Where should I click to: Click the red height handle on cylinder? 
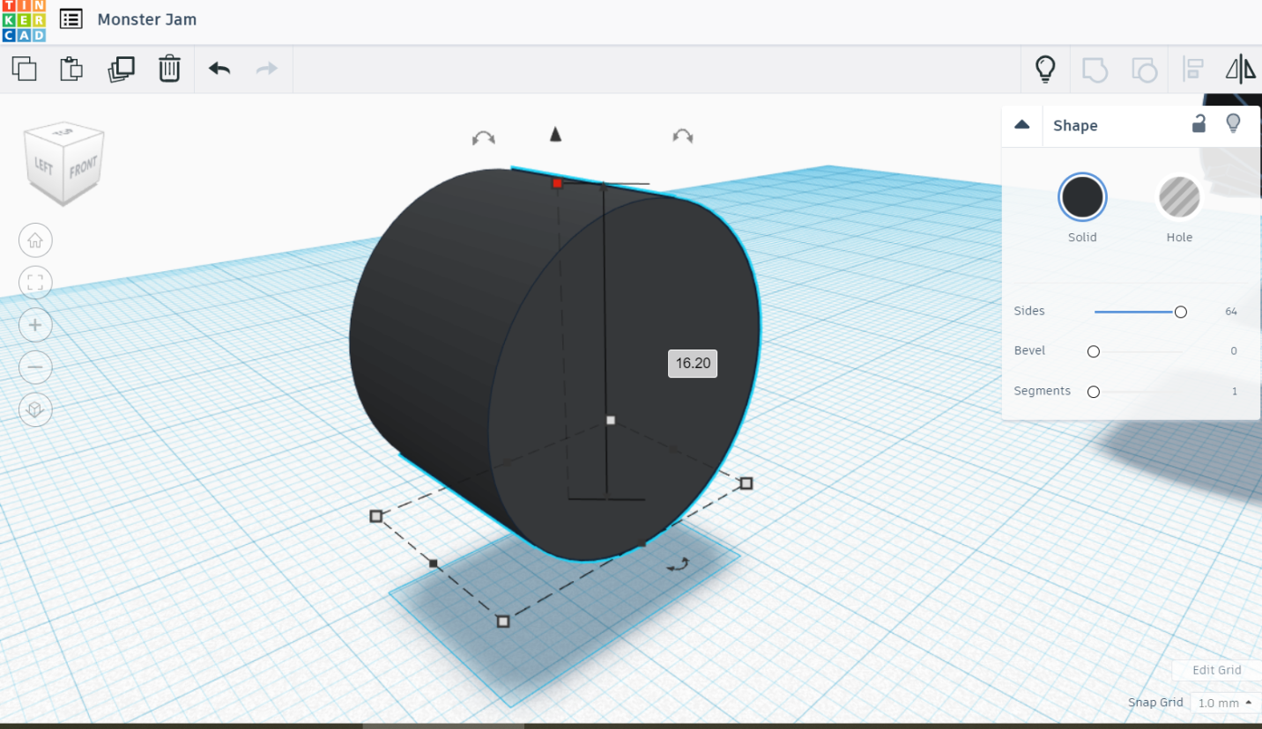click(x=557, y=183)
